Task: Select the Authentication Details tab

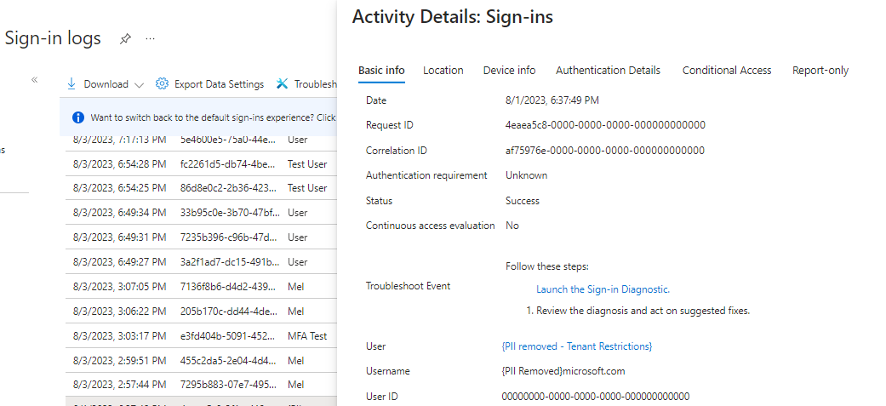Action: 608,71
